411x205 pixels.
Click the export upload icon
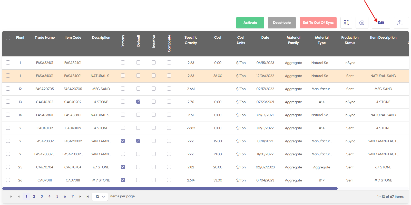tap(399, 23)
